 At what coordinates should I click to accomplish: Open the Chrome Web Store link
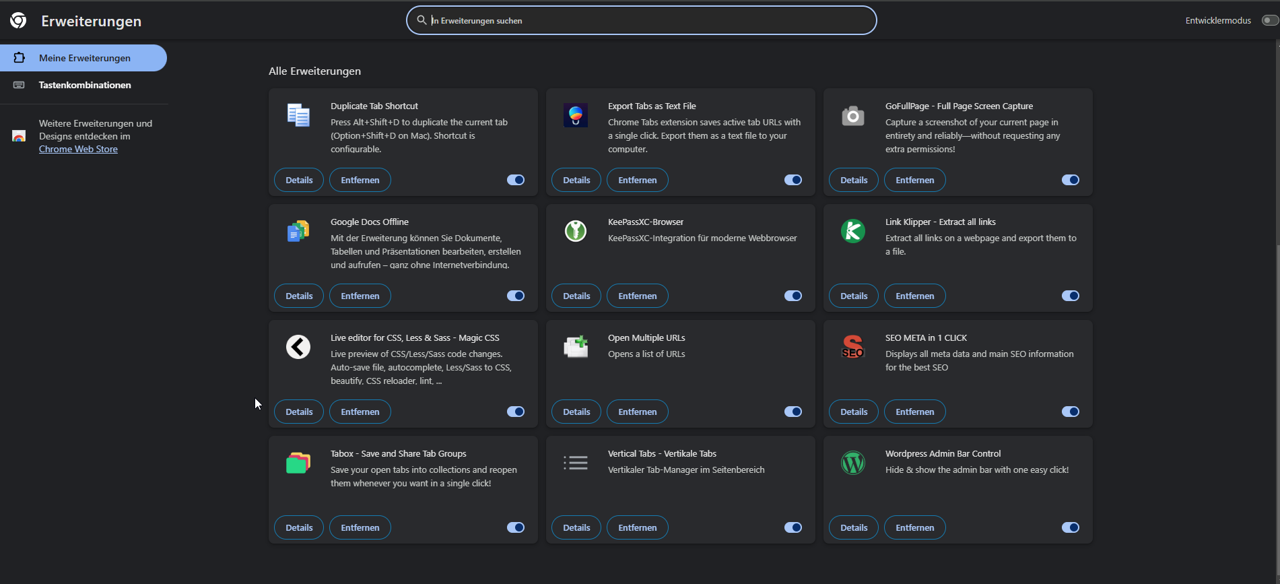pyautogui.click(x=78, y=149)
